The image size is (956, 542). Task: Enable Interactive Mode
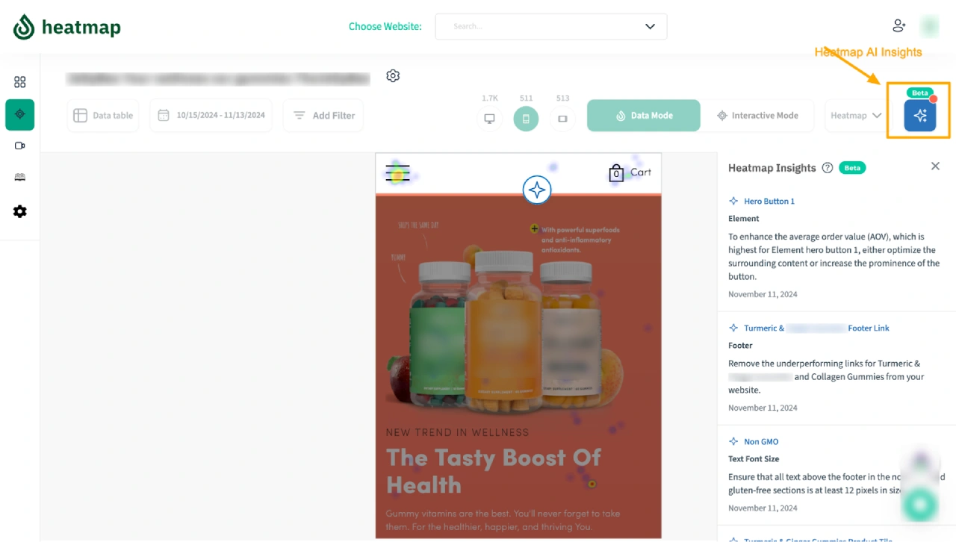tap(757, 116)
